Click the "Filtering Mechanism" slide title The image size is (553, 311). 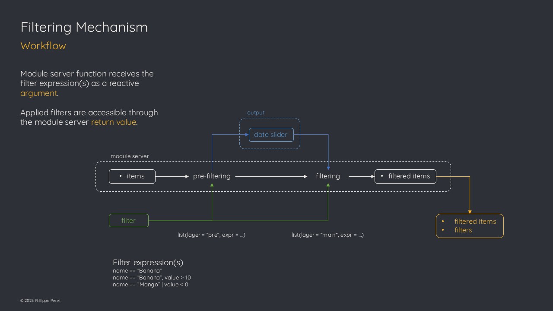(84, 27)
